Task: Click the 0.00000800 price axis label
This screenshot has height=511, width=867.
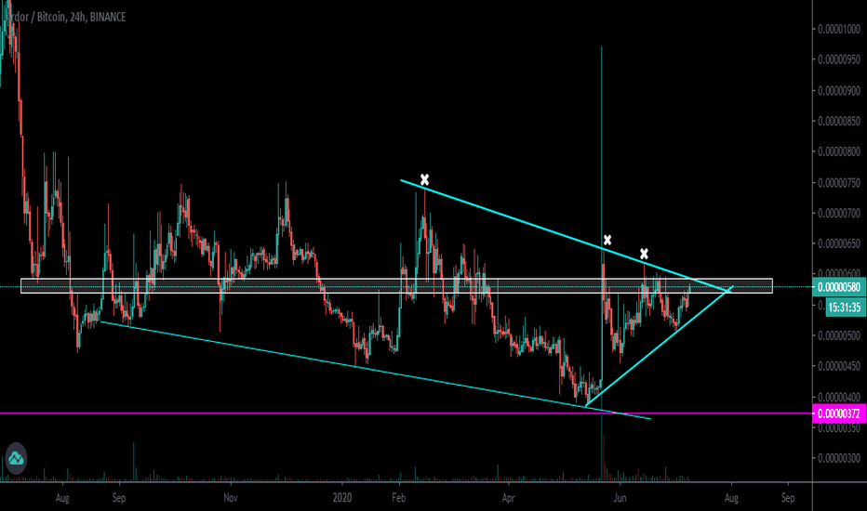Action: pyautogui.click(x=839, y=151)
